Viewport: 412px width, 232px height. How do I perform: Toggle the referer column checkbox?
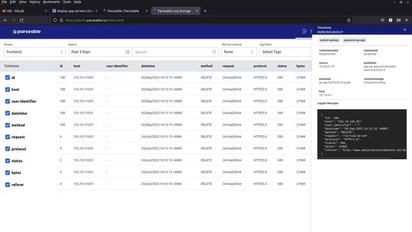[7, 185]
